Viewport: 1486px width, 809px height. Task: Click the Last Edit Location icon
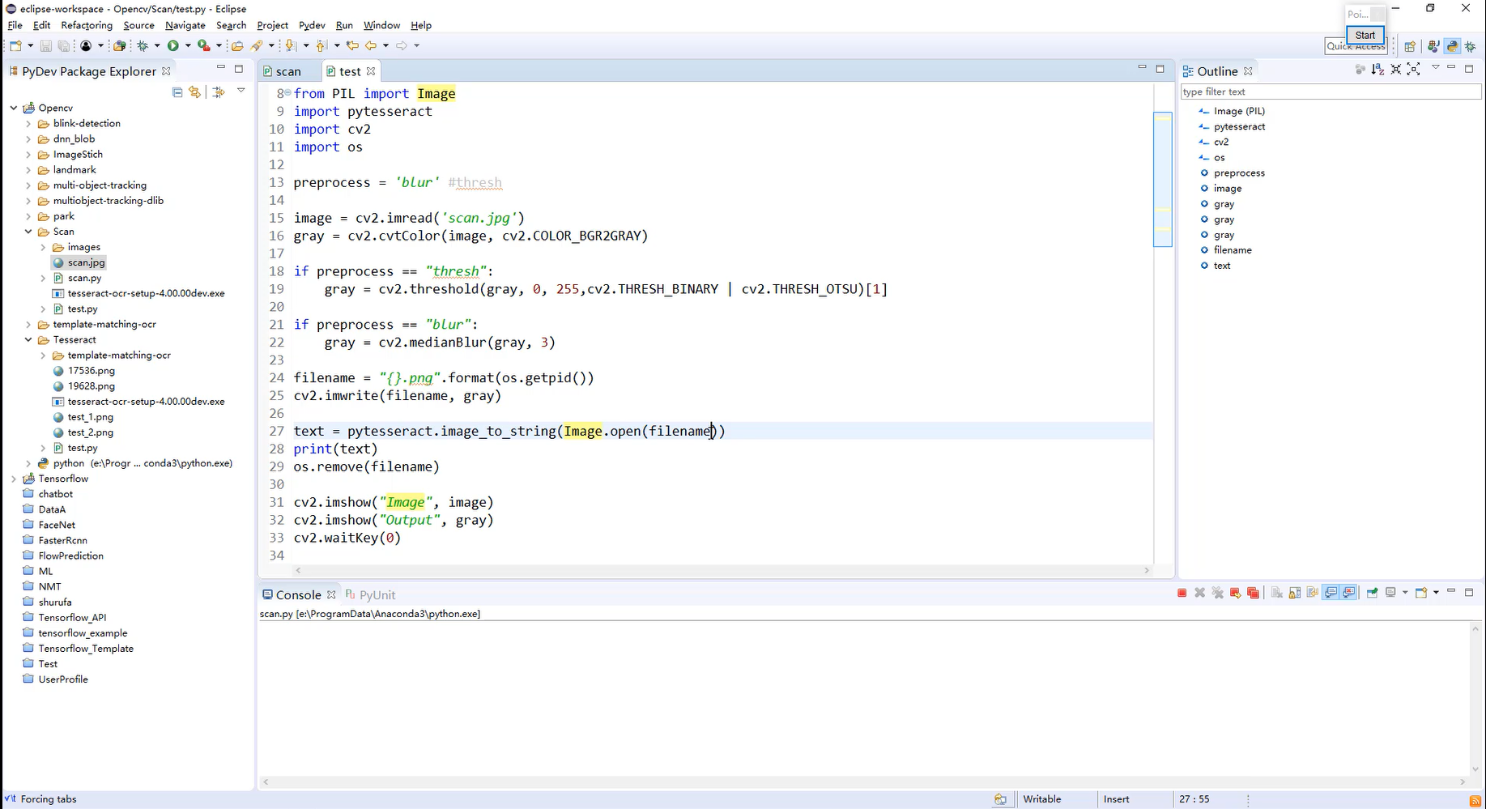[x=352, y=45]
